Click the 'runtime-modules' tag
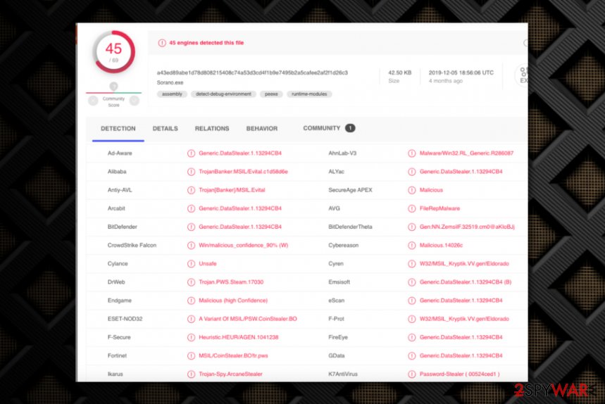 [x=309, y=94]
